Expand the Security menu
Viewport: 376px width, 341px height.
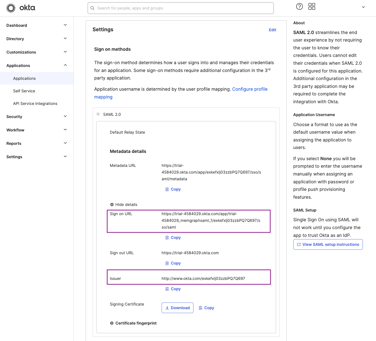[37, 117]
